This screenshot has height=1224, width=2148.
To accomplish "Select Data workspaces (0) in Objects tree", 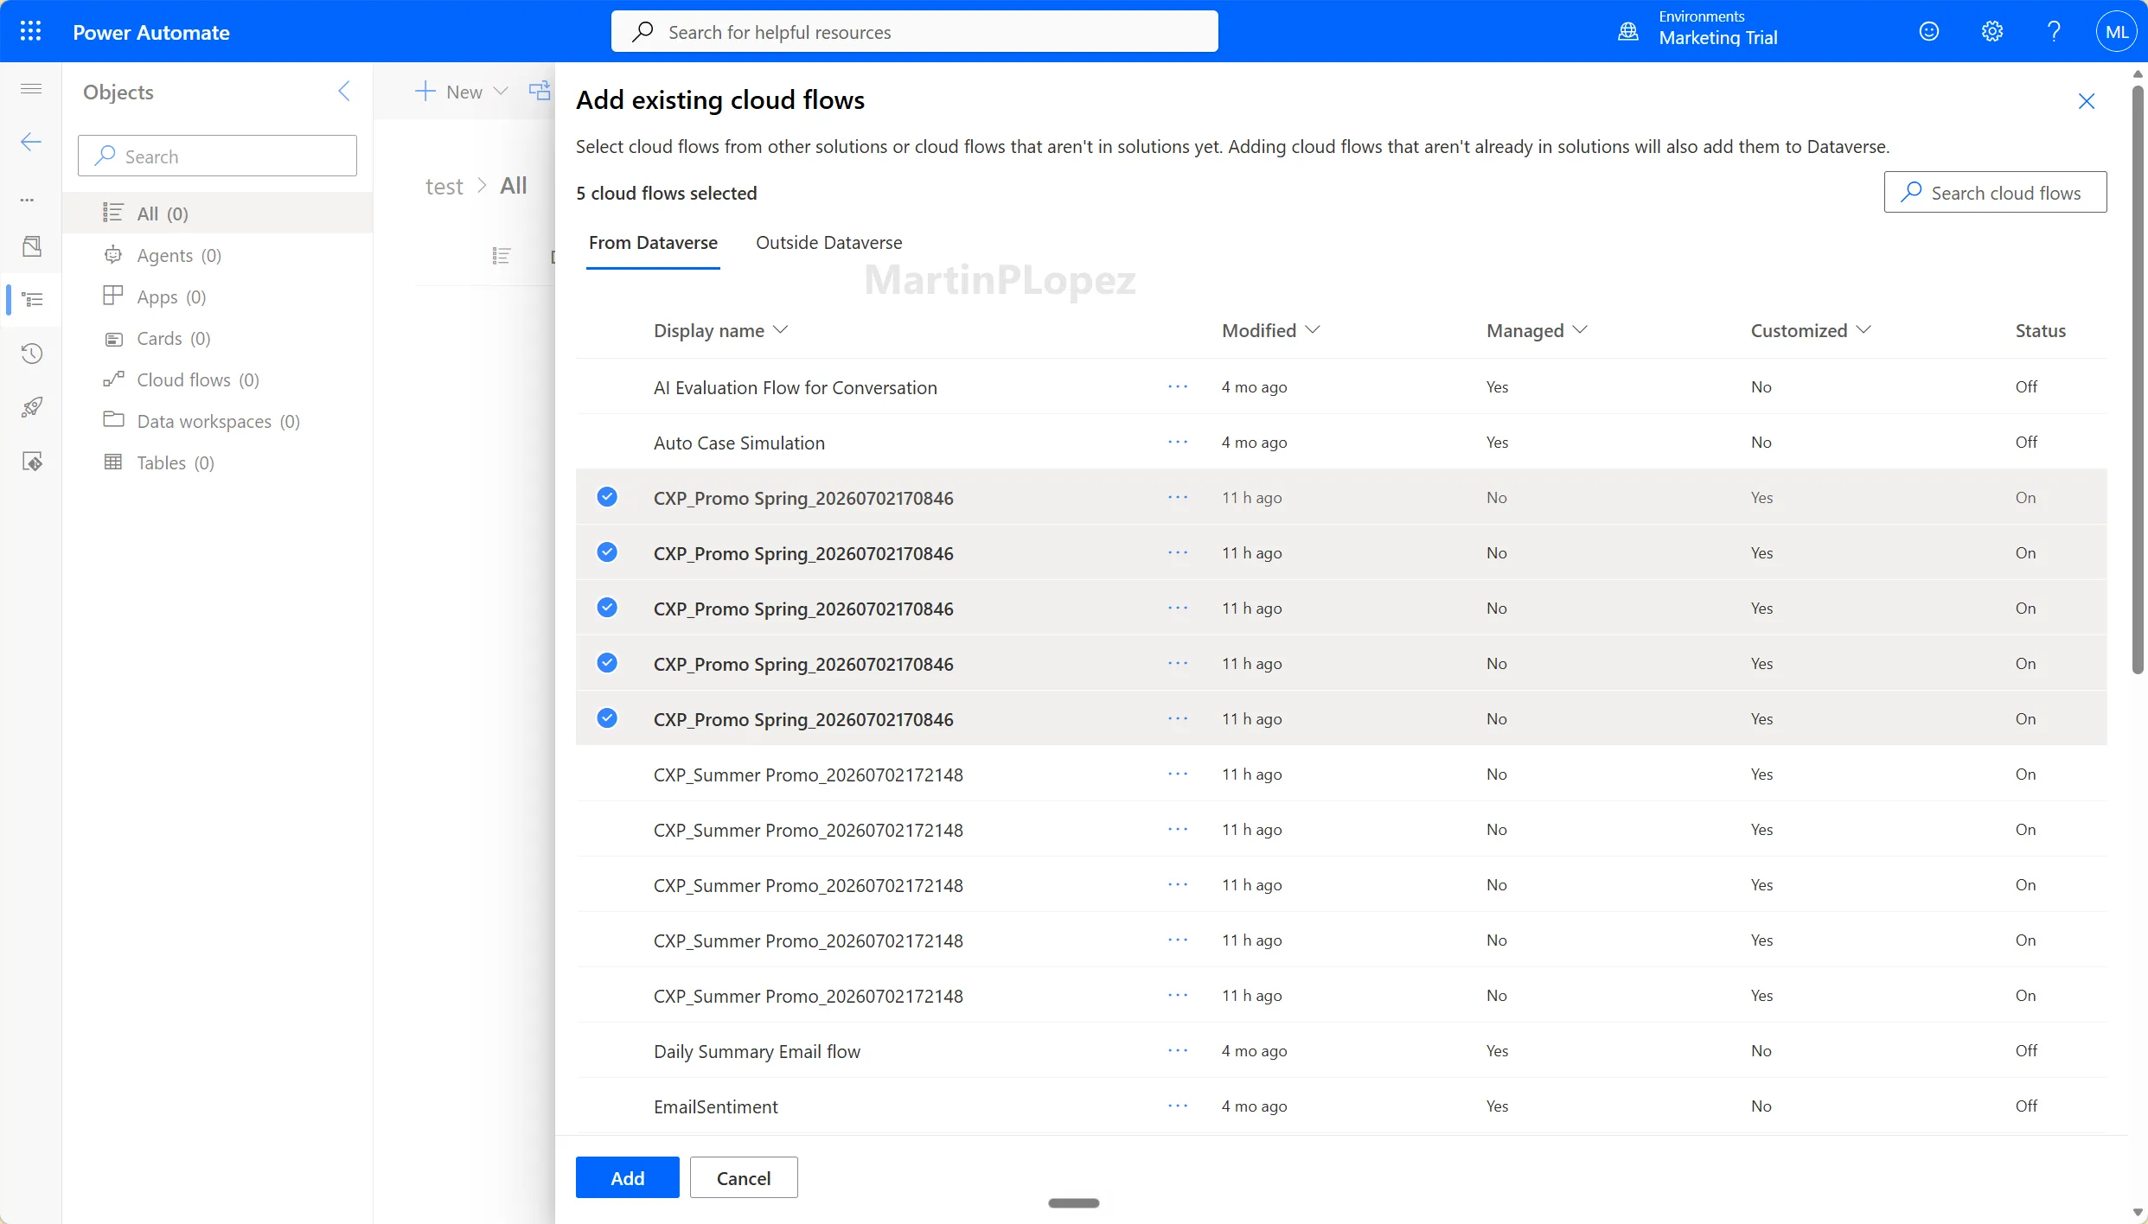I will [x=217, y=421].
